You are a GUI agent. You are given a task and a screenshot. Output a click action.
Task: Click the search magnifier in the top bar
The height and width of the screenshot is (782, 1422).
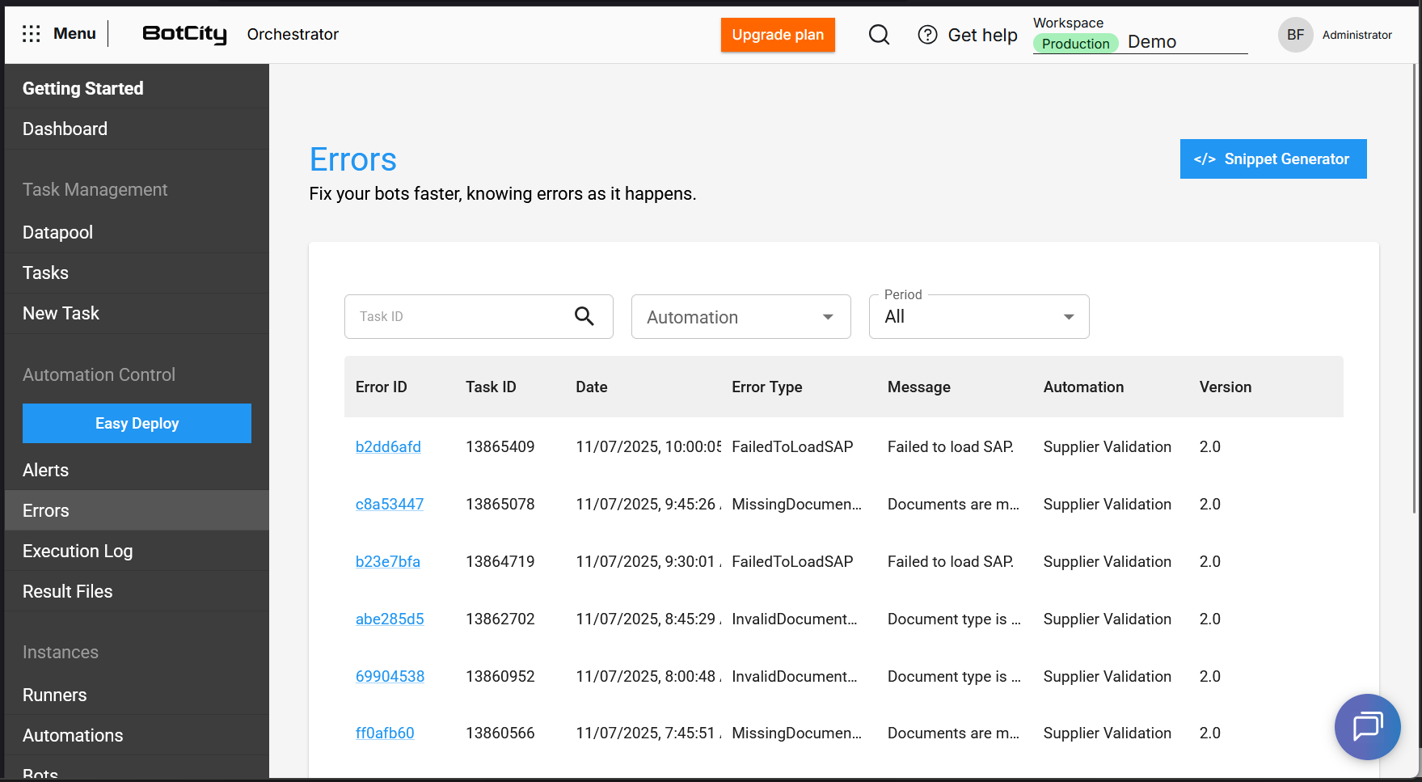coord(879,35)
